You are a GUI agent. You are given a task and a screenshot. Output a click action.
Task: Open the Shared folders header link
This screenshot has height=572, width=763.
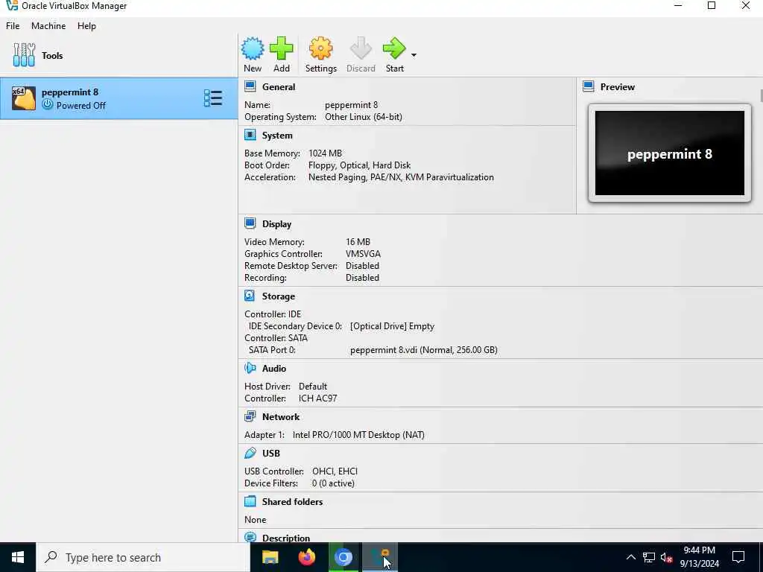point(292,501)
